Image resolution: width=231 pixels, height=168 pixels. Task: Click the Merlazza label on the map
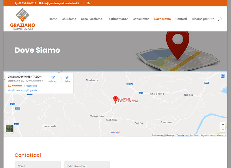92,80
